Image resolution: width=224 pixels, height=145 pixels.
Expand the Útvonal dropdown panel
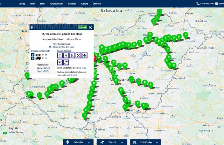pos(112,142)
